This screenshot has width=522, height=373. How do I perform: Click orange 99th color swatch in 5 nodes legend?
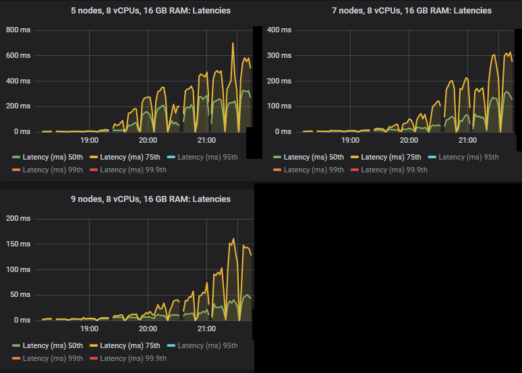(16, 170)
